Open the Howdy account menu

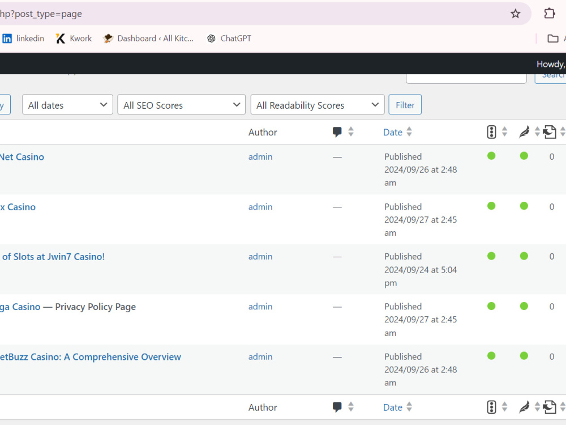[x=551, y=64]
